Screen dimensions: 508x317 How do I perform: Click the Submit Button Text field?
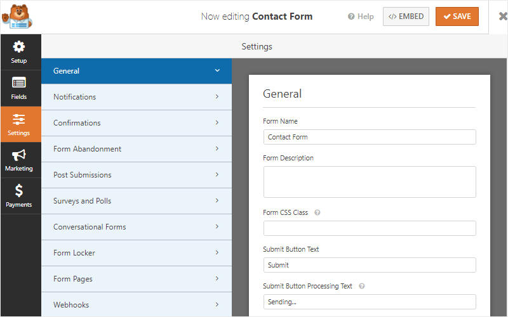click(x=370, y=265)
